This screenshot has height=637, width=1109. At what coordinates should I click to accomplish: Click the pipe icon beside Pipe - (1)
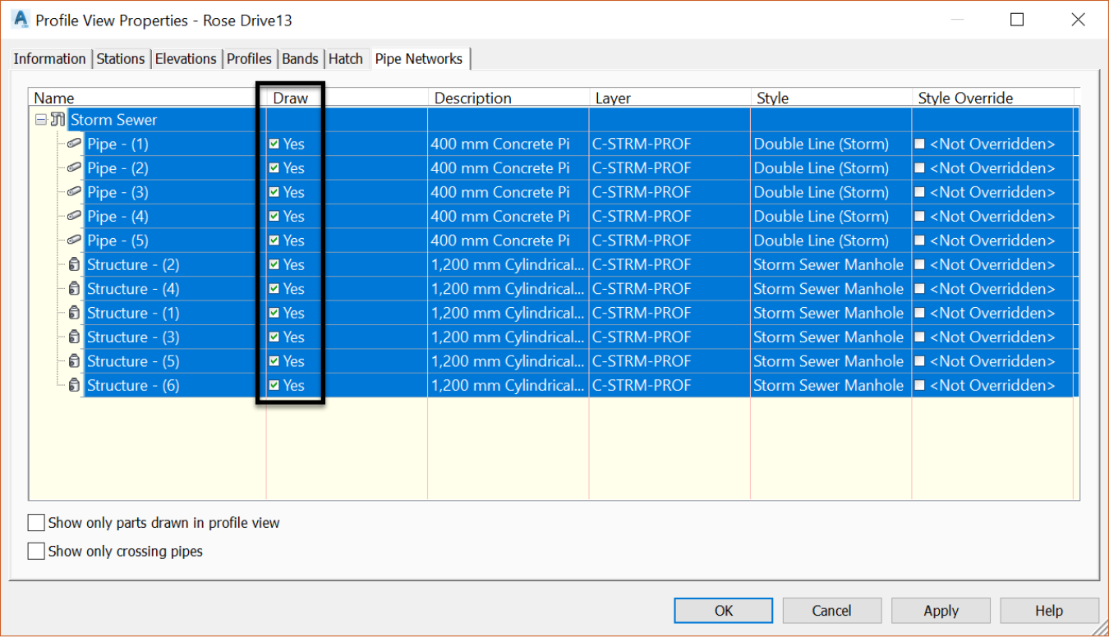[74, 144]
